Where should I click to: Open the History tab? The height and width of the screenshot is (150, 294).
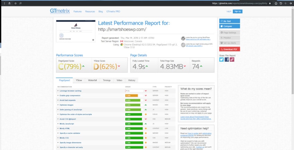coord(132,80)
